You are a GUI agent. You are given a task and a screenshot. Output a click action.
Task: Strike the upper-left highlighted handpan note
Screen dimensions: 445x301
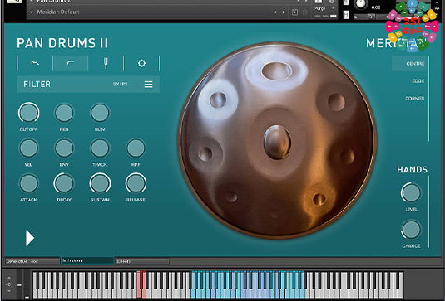click(x=218, y=100)
